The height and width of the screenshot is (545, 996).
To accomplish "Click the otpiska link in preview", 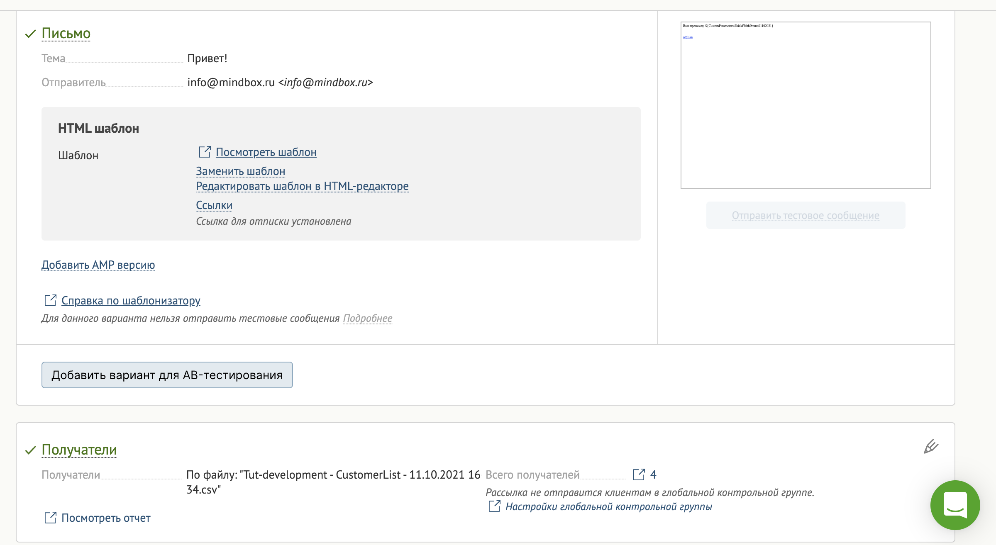I will click(688, 37).
